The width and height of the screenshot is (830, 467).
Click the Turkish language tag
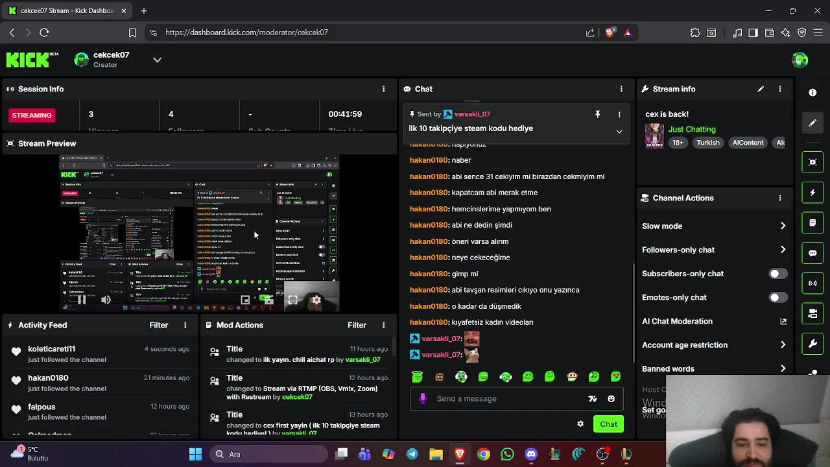pyautogui.click(x=708, y=143)
